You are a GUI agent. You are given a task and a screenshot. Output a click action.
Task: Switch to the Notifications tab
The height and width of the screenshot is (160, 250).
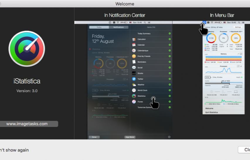[118, 27]
